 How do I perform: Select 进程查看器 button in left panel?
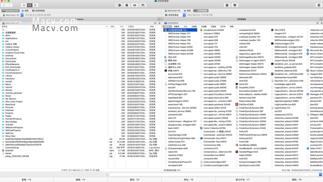click(x=39, y=10)
